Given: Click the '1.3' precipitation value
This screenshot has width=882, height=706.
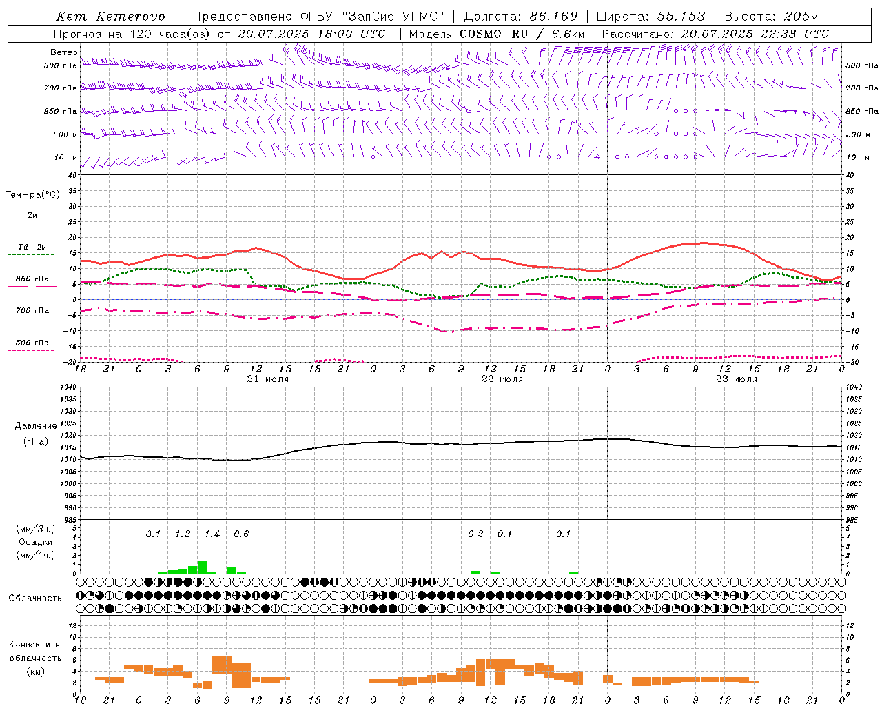Looking at the screenshot, I should (x=183, y=534).
